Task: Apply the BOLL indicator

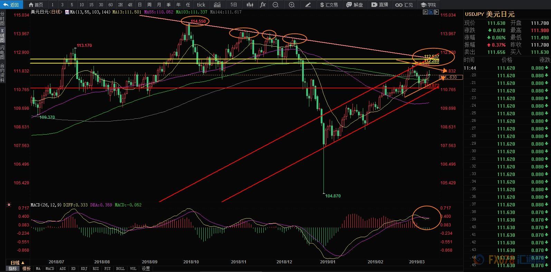Action: pos(120,269)
